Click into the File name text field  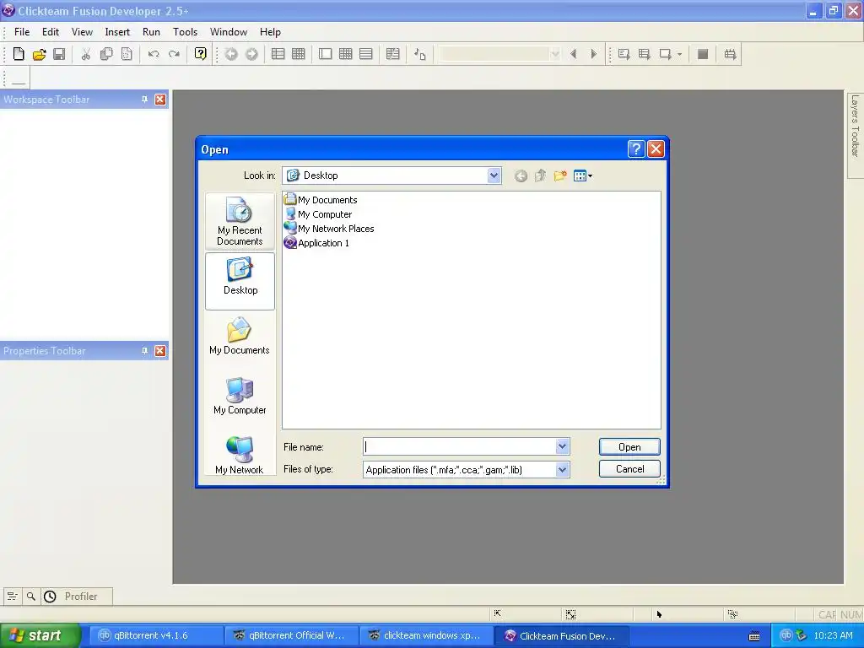460,446
